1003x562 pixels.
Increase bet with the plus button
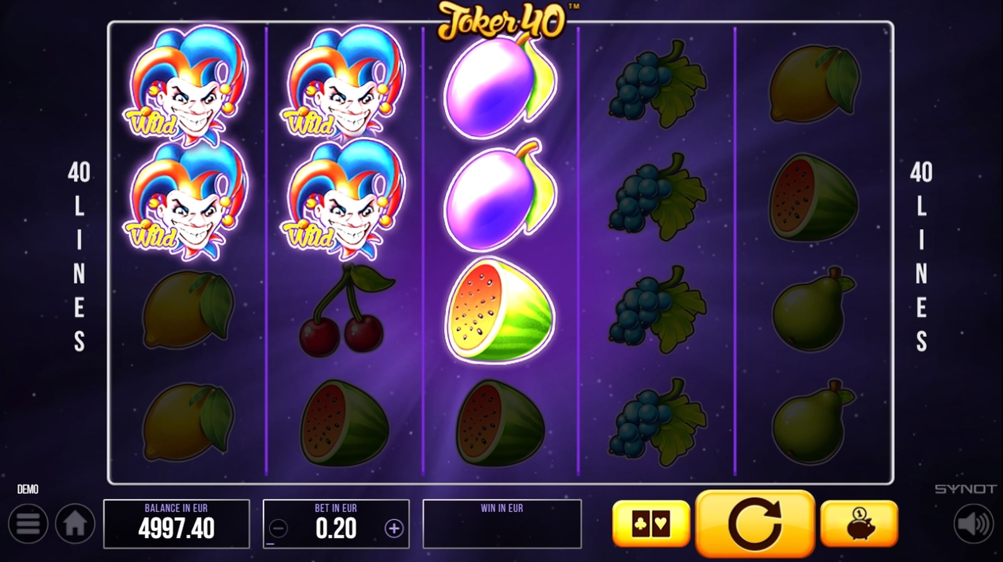click(394, 529)
